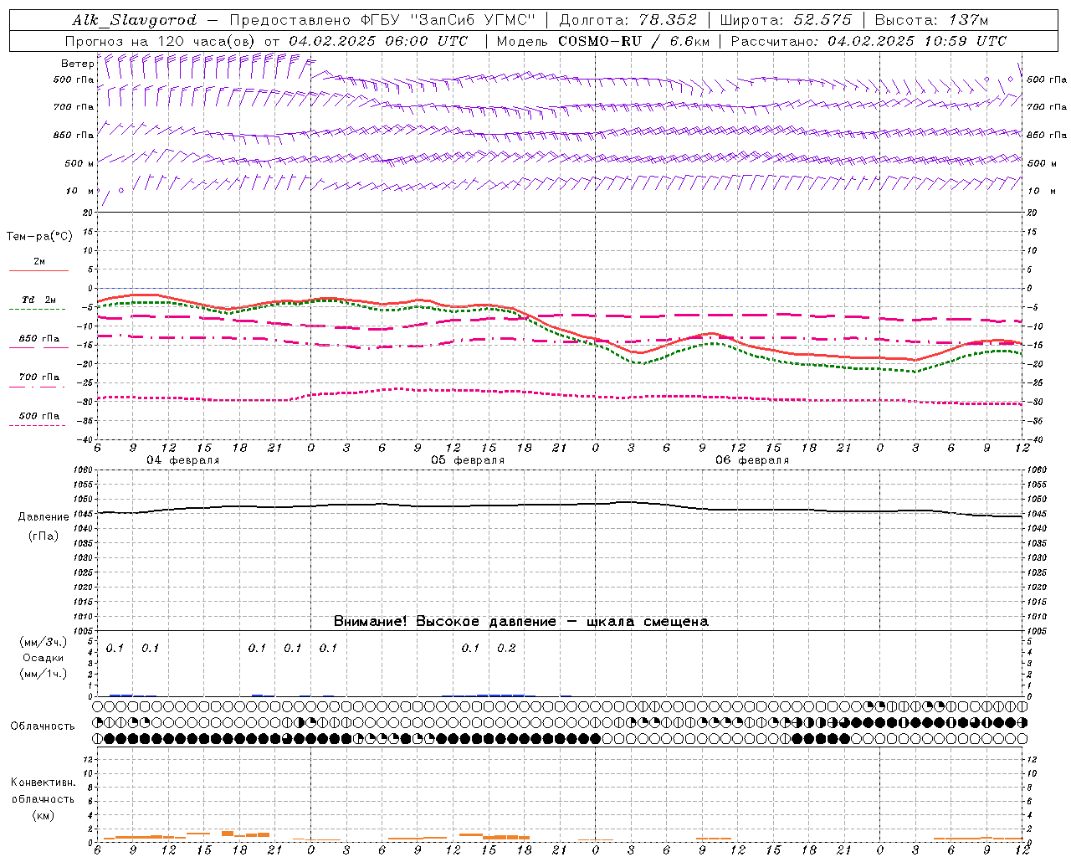1071x857 pixels.
Task: Click the 'Ветер' wind panel label
Action: coord(77,64)
